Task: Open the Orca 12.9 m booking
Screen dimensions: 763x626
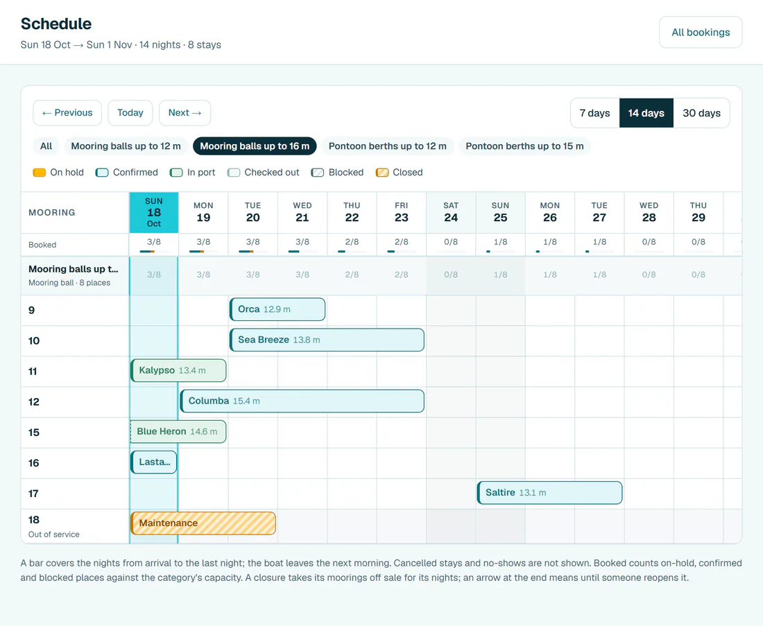Action: [x=277, y=309]
